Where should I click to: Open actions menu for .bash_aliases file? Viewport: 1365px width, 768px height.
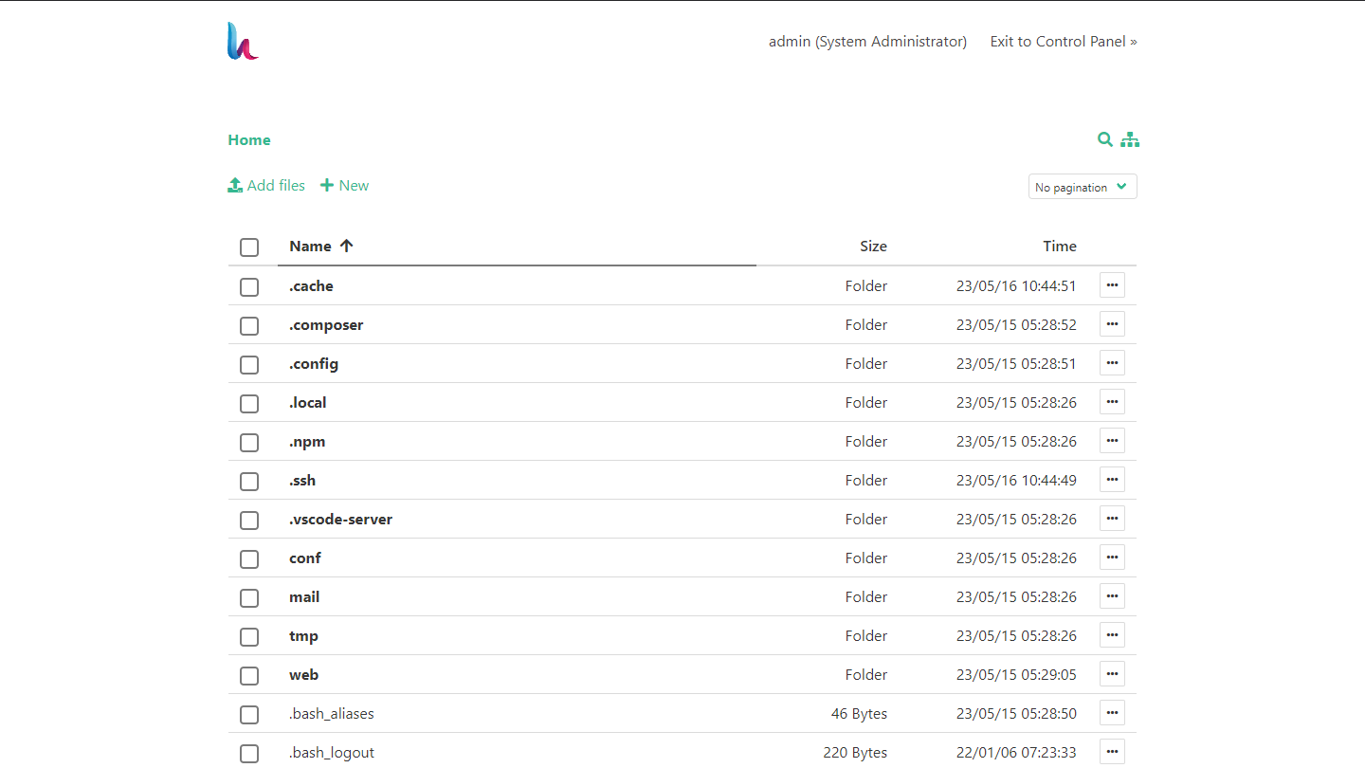click(1112, 713)
